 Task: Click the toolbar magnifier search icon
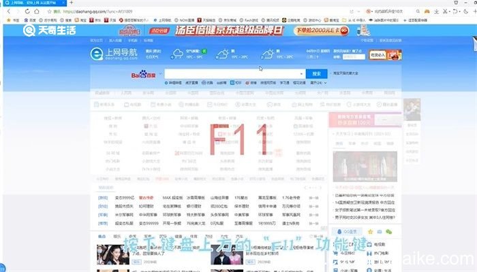click(418, 12)
